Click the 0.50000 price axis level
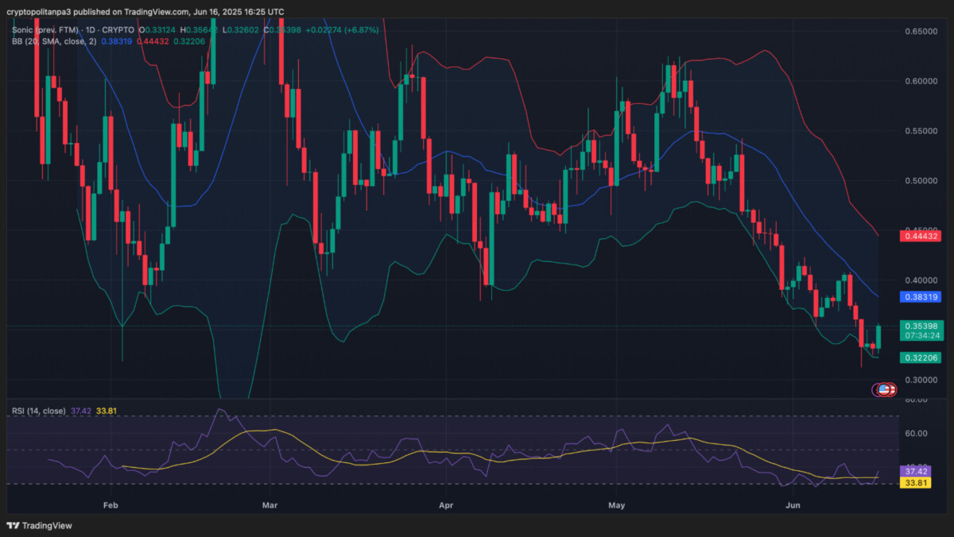Image resolution: width=954 pixels, height=537 pixels. [921, 180]
